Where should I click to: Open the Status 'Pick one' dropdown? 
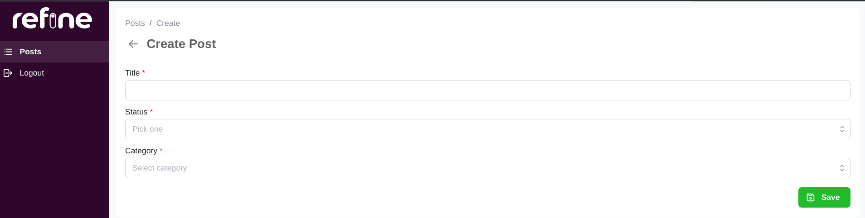point(487,129)
